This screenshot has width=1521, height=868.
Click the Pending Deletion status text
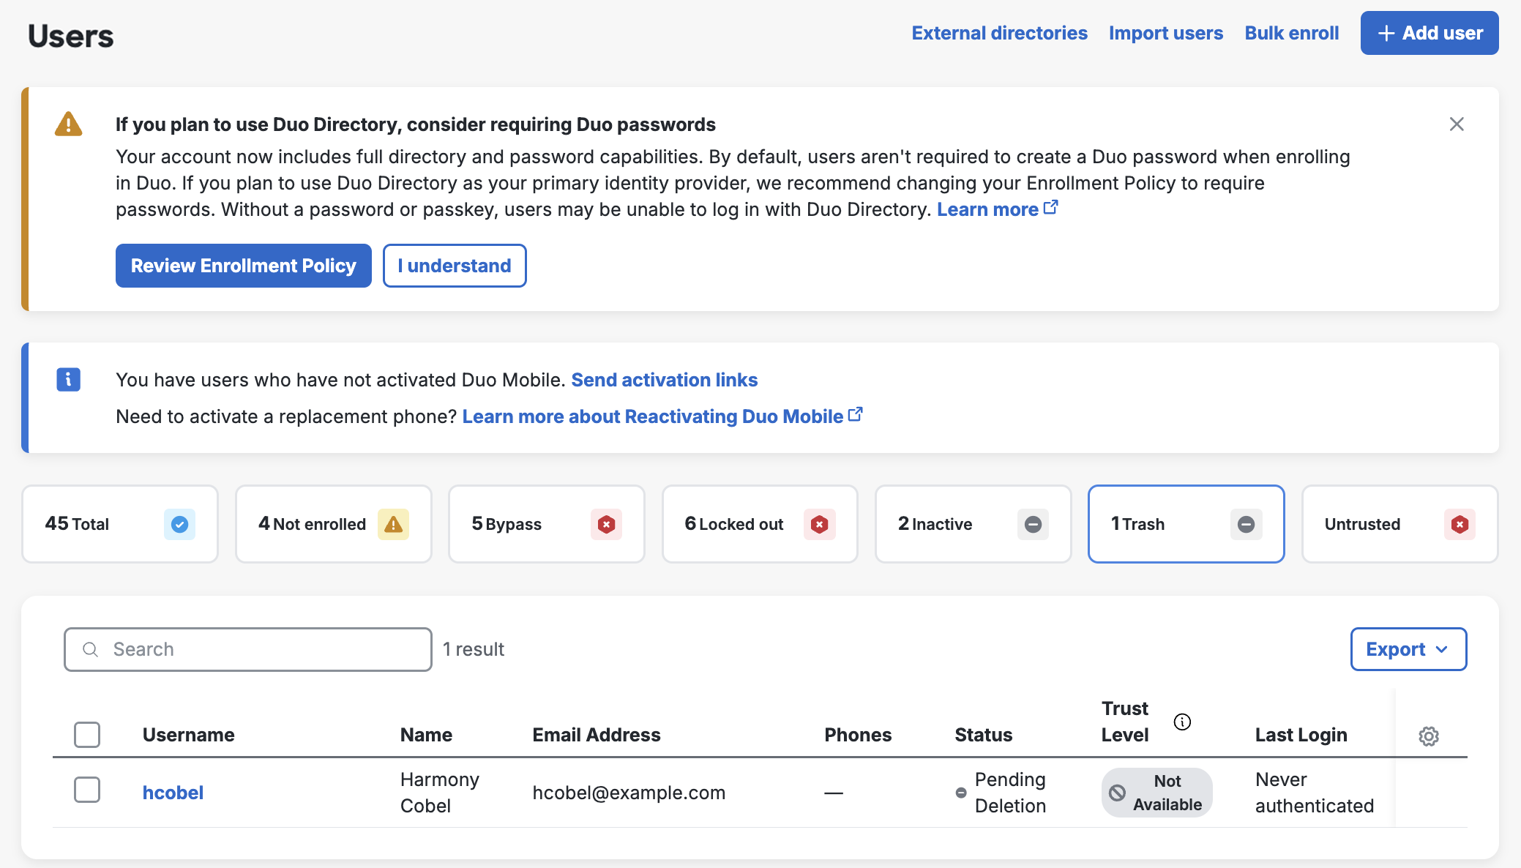1010,793
